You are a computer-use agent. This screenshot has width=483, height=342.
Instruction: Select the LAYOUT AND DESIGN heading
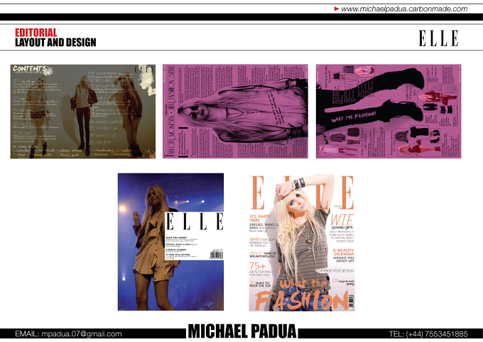pos(55,42)
